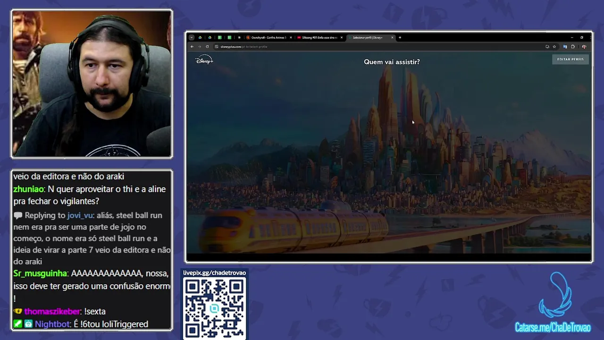604x340 pixels.
Task: Close the Crunchyroll tab
Action: point(291,37)
